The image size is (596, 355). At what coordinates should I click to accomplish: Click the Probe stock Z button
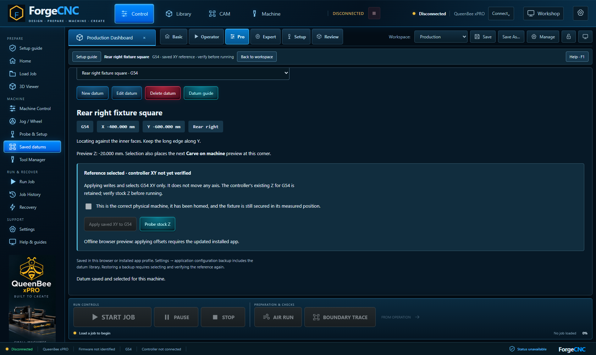(x=158, y=224)
